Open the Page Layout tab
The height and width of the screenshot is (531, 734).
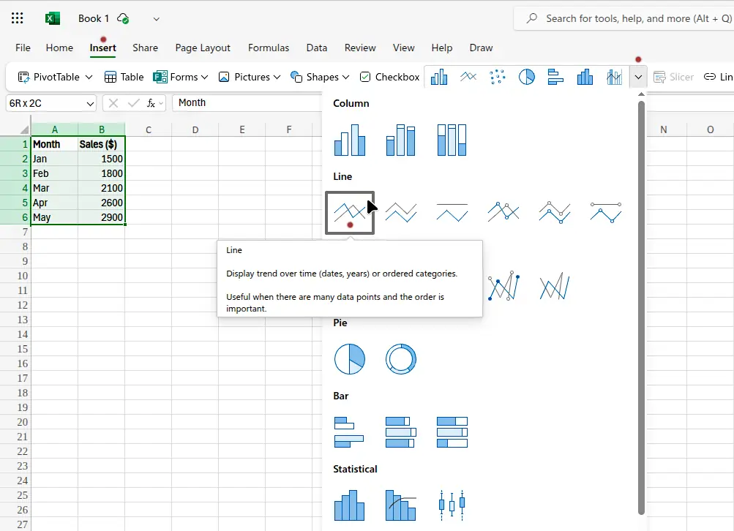[203, 48]
